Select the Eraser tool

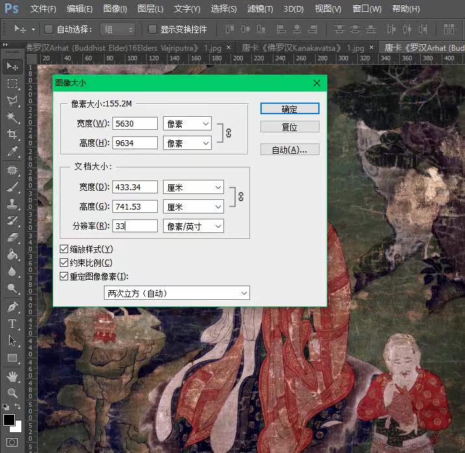tap(12, 238)
